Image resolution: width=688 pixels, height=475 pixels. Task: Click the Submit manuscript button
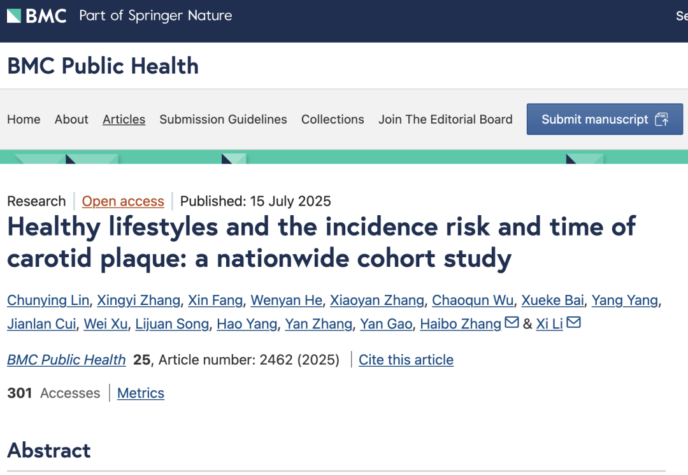click(605, 119)
